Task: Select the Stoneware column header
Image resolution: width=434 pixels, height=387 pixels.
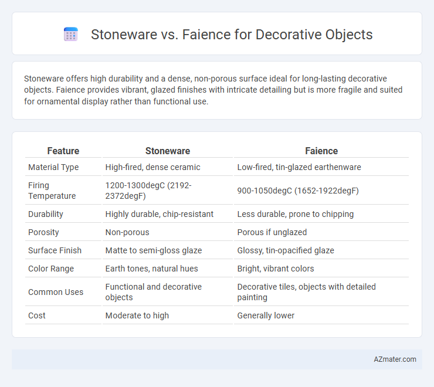Action: [168, 151]
